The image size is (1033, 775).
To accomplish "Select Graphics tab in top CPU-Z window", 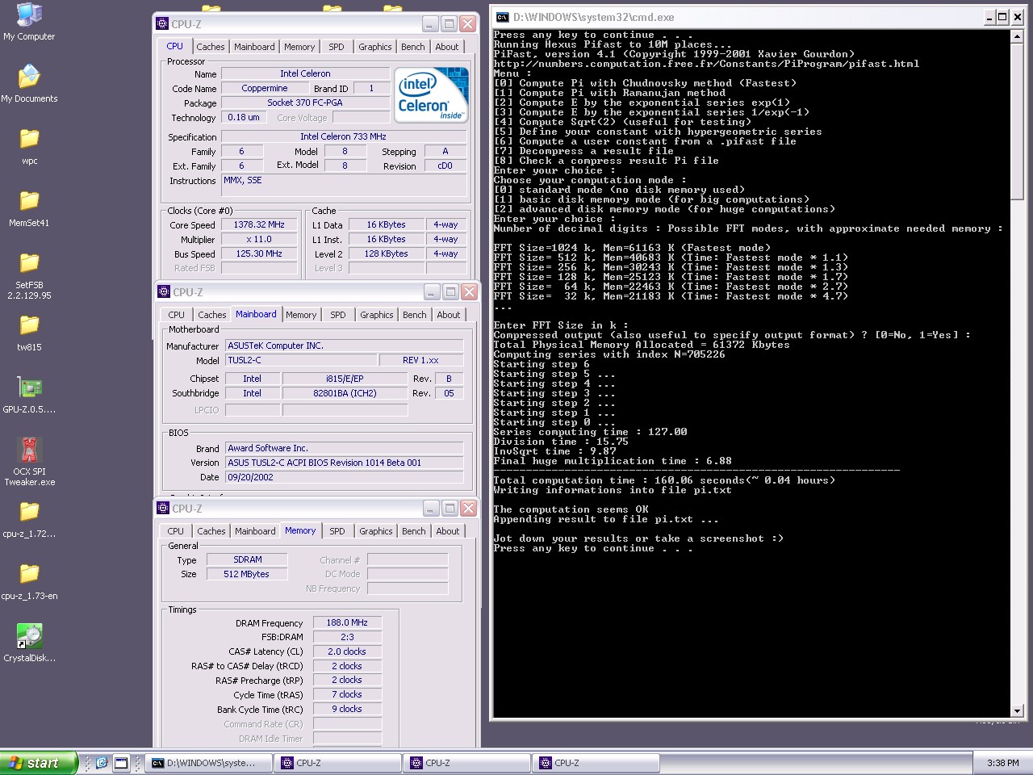I will coord(375,47).
